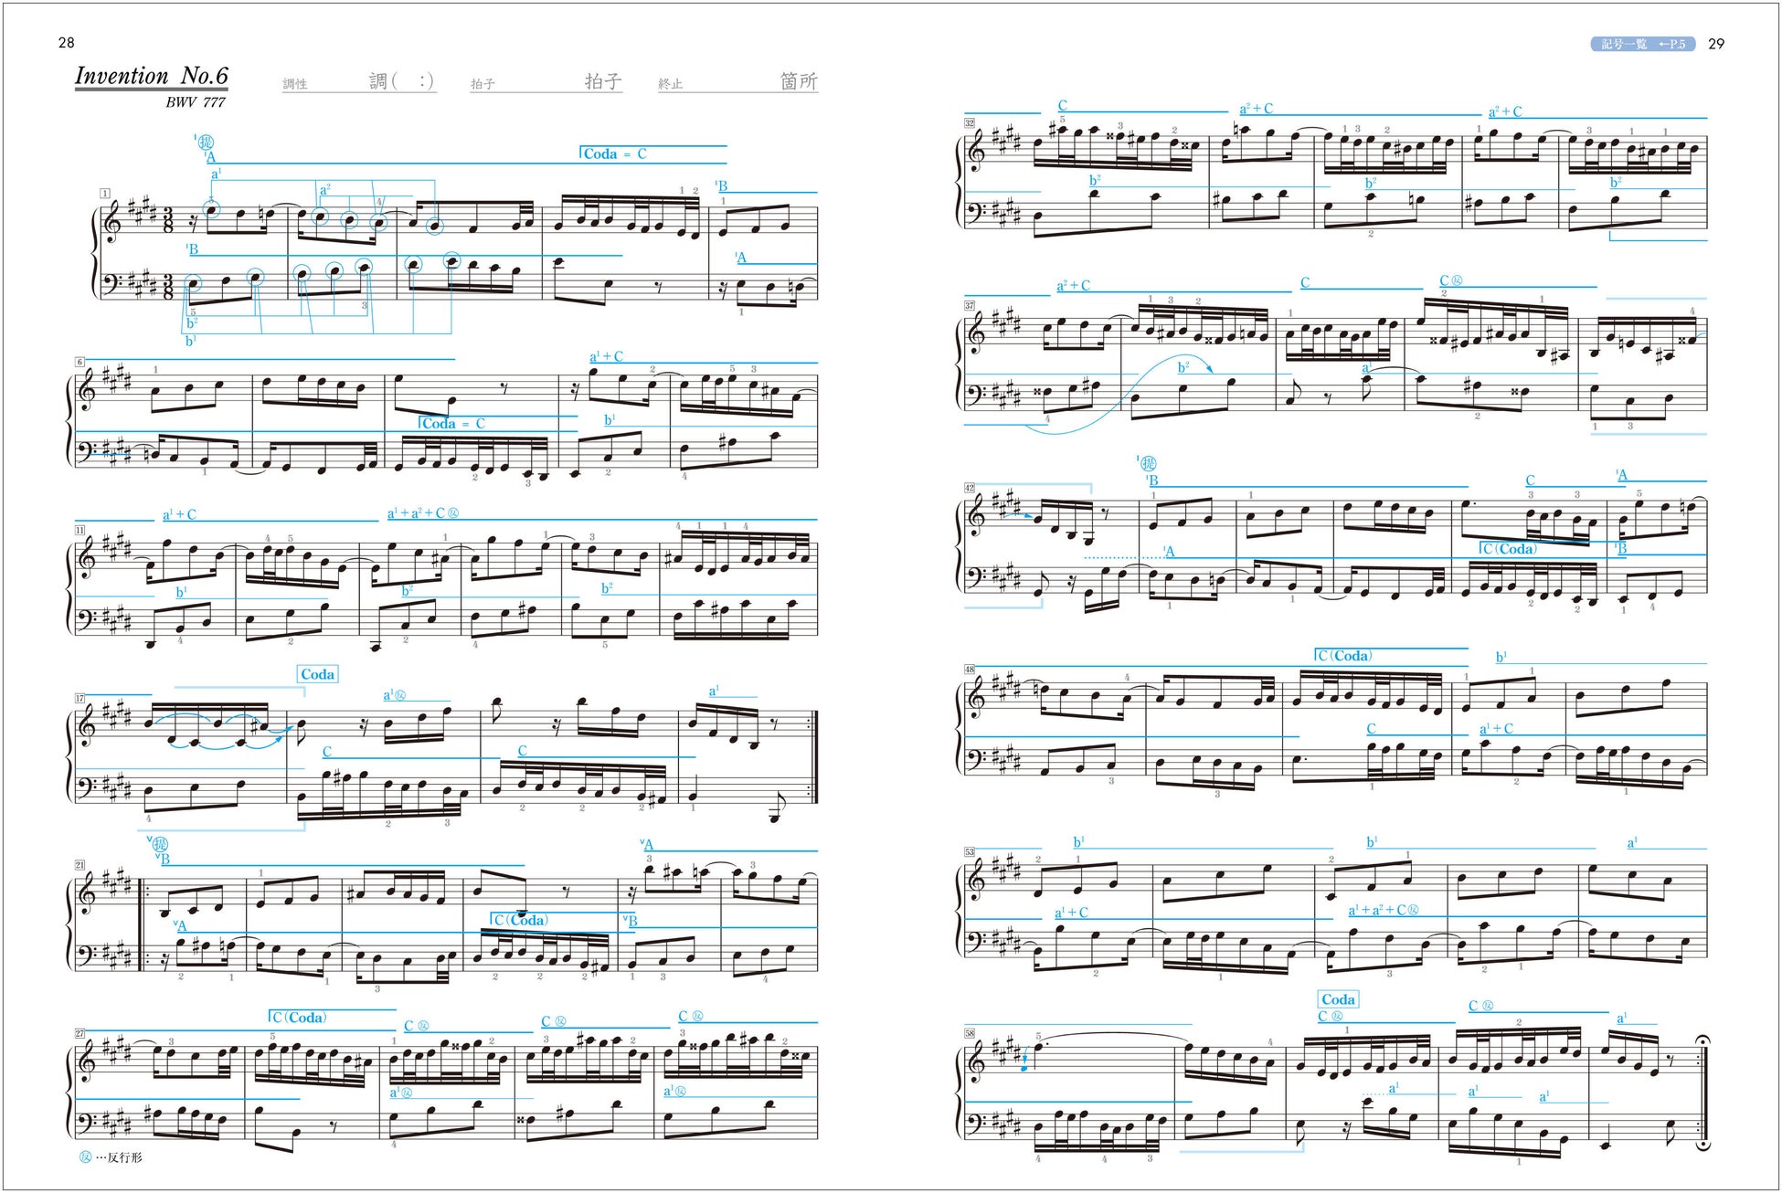Click the 拍子 blank field
Image resolution: width=1782 pixels, height=1193 pixels.
pyautogui.click(x=546, y=82)
